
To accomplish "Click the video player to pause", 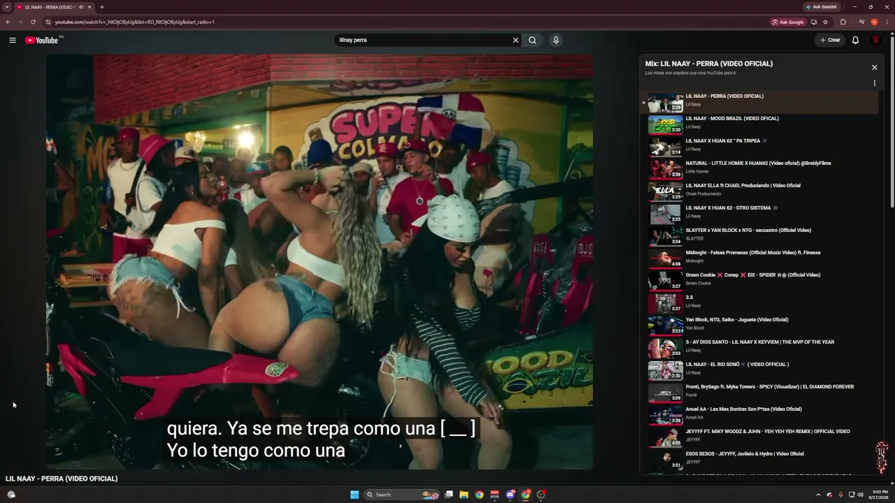I will coord(320,262).
